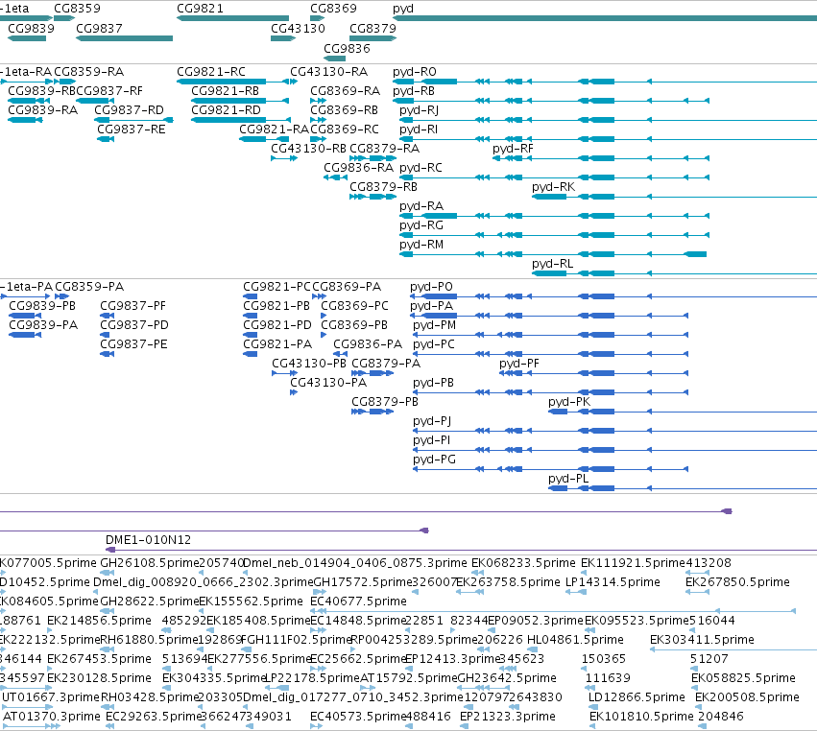Screen dimensions: 817x731
Task: Select transcript pyd-RI
Action: [419, 130]
